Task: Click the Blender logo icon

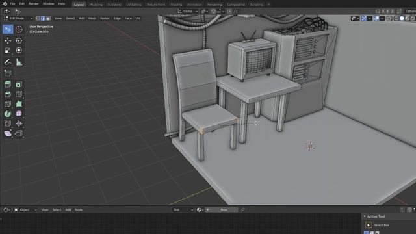Action: pos(5,4)
